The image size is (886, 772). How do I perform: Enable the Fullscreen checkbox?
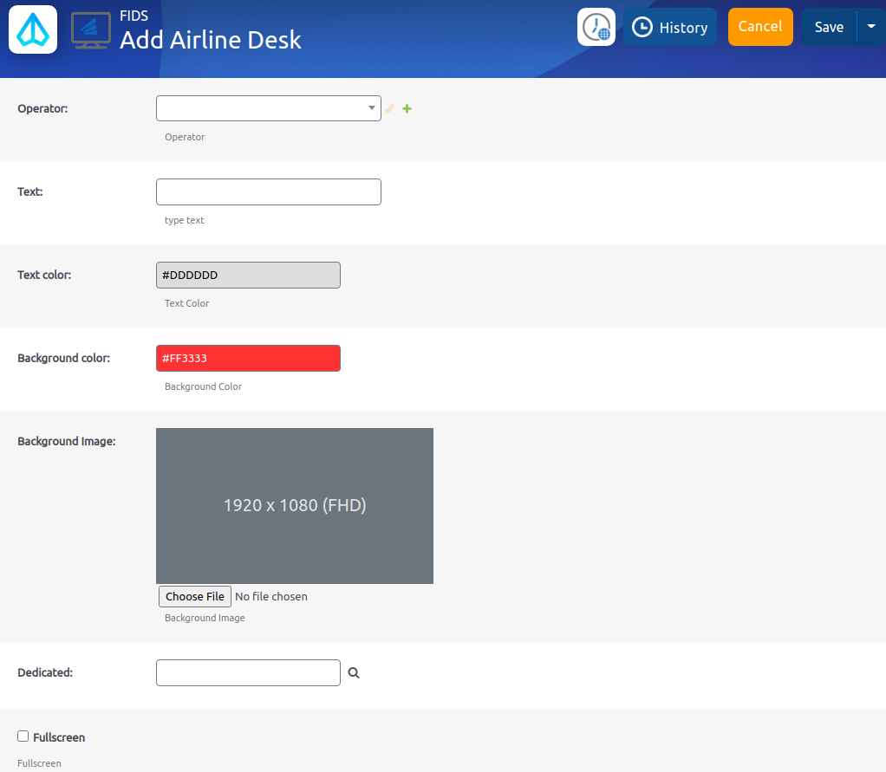coord(23,736)
